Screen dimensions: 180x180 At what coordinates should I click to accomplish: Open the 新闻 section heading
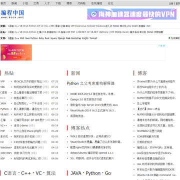pyautogui.click(x=75, y=73)
